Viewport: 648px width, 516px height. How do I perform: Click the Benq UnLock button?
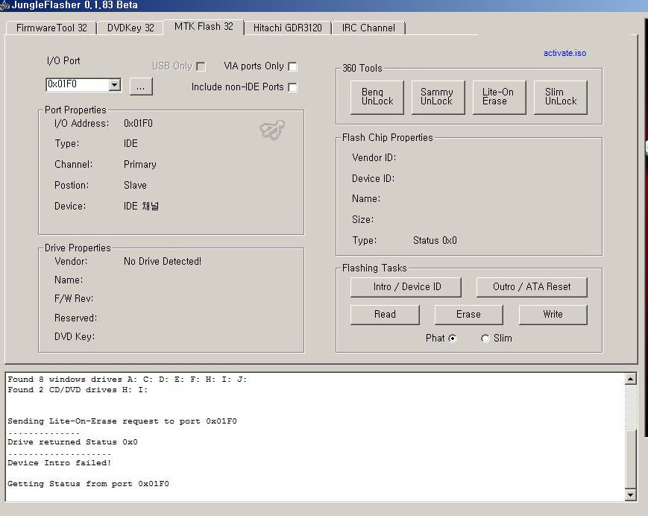[x=377, y=97]
